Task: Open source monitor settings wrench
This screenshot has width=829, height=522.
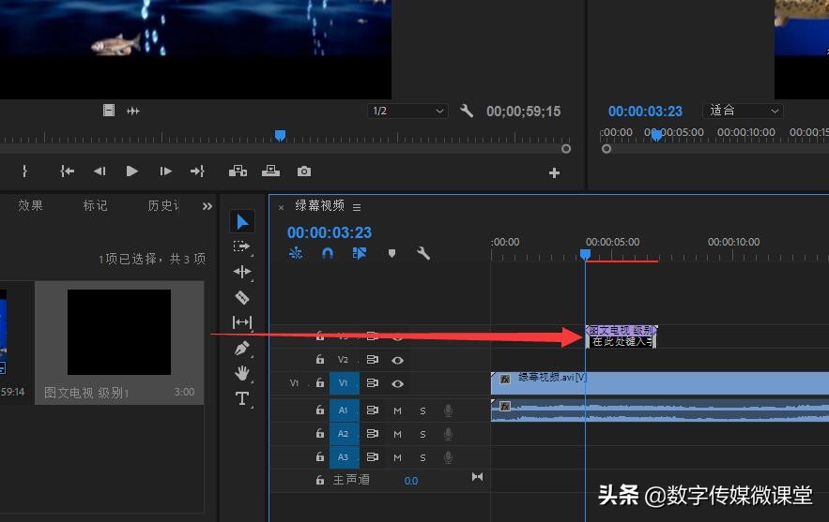Action: 467,111
